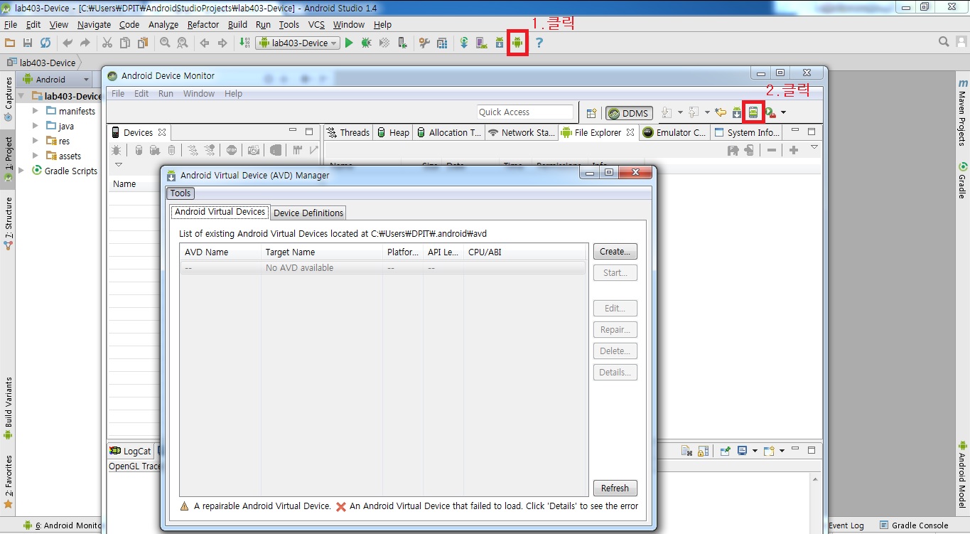Viewport: 970px width, 534px height.
Task: Expand the Gradle Scripts tree node
Action: [x=21, y=171]
